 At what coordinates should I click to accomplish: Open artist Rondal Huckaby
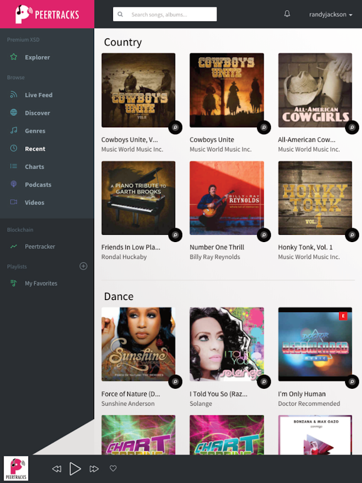(124, 257)
